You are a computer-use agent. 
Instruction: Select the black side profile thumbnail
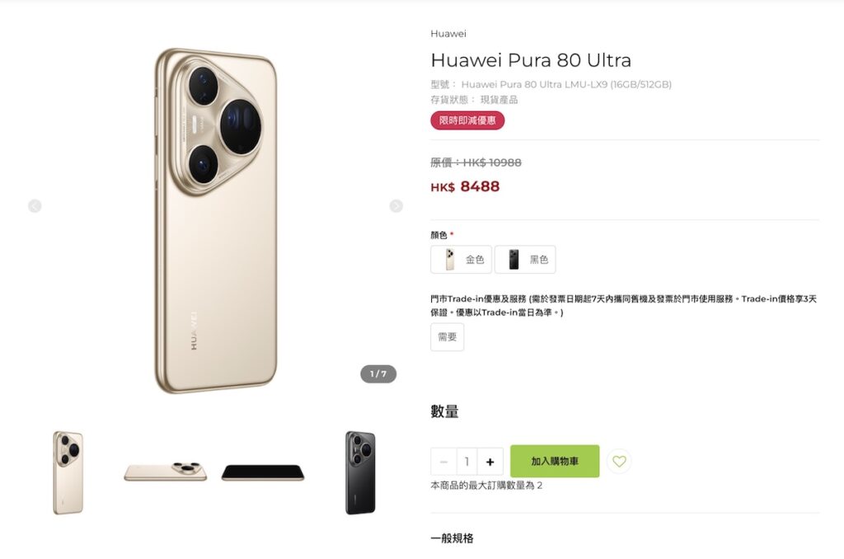click(263, 472)
